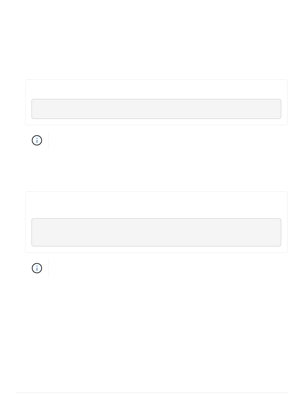303x399 pixels.
Task: Click the blank note area next to upper info icon
Action: [168, 140]
